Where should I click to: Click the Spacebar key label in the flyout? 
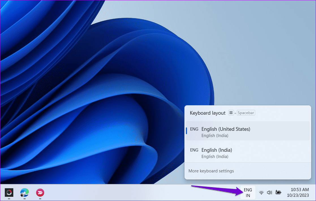coord(246,113)
